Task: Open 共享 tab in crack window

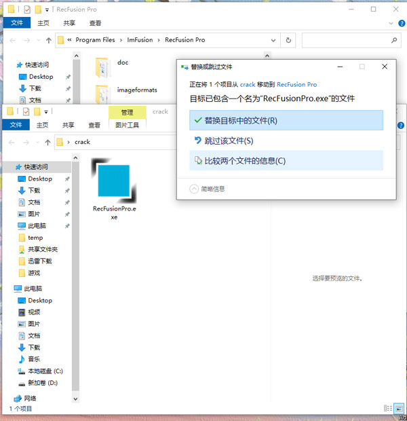Action: [68, 125]
